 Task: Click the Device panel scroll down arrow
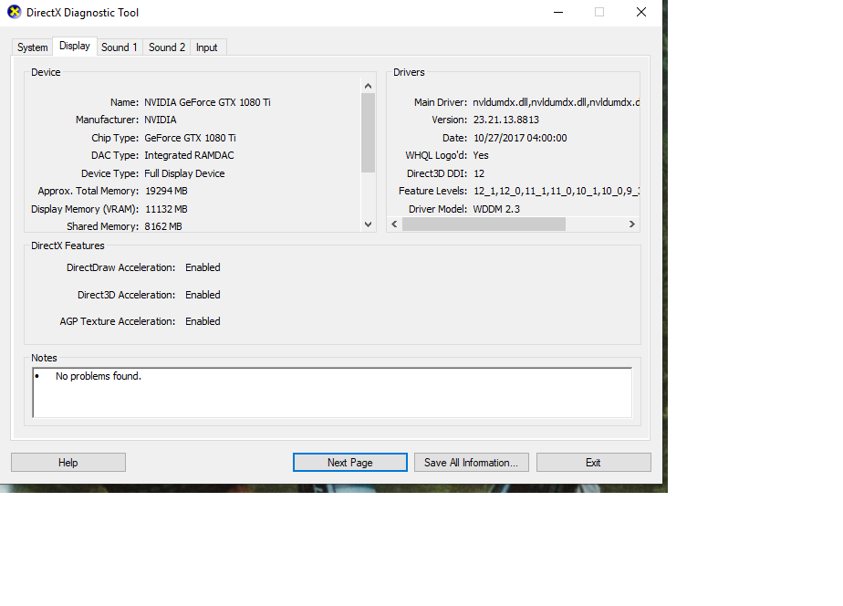[369, 225]
